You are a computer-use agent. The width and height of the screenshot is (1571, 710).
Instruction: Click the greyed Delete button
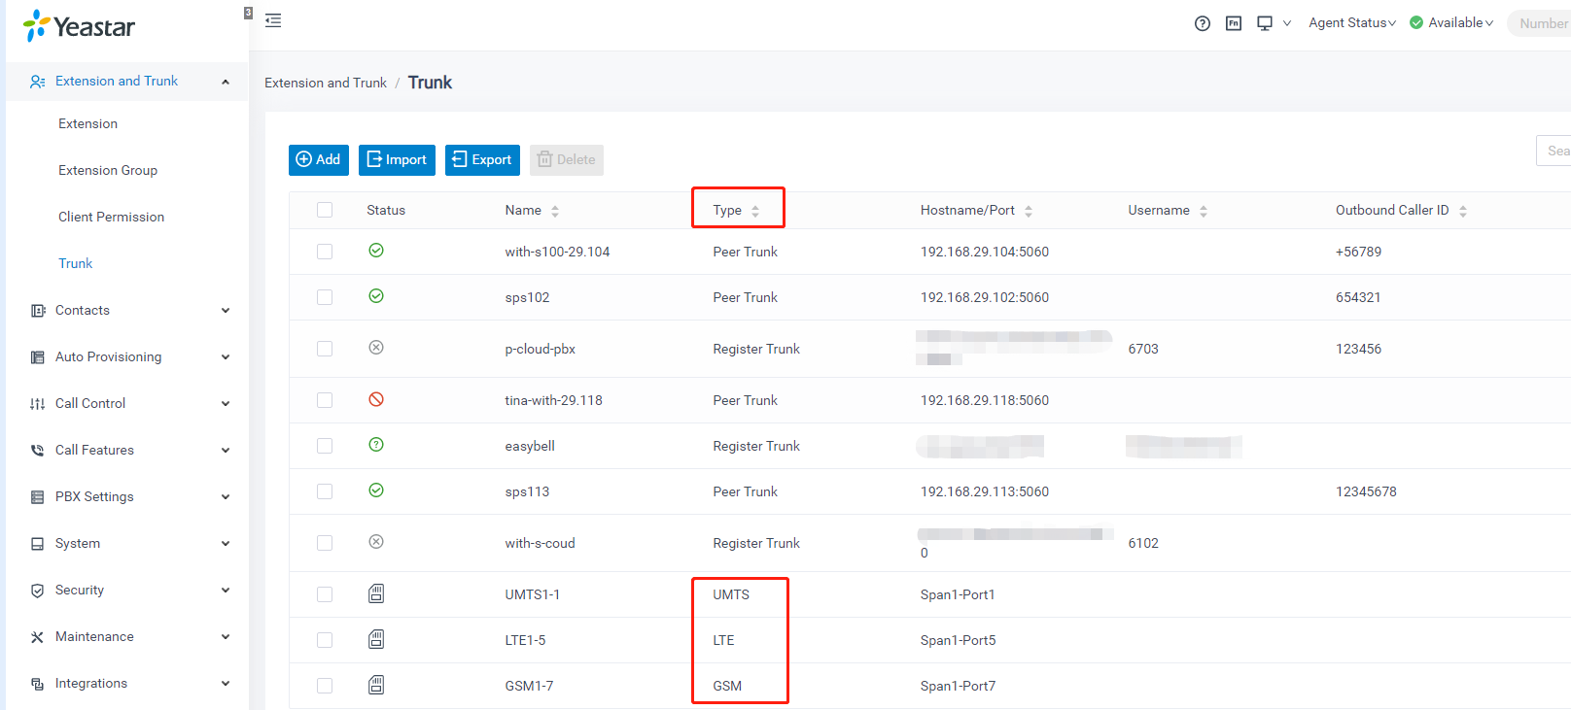point(567,160)
